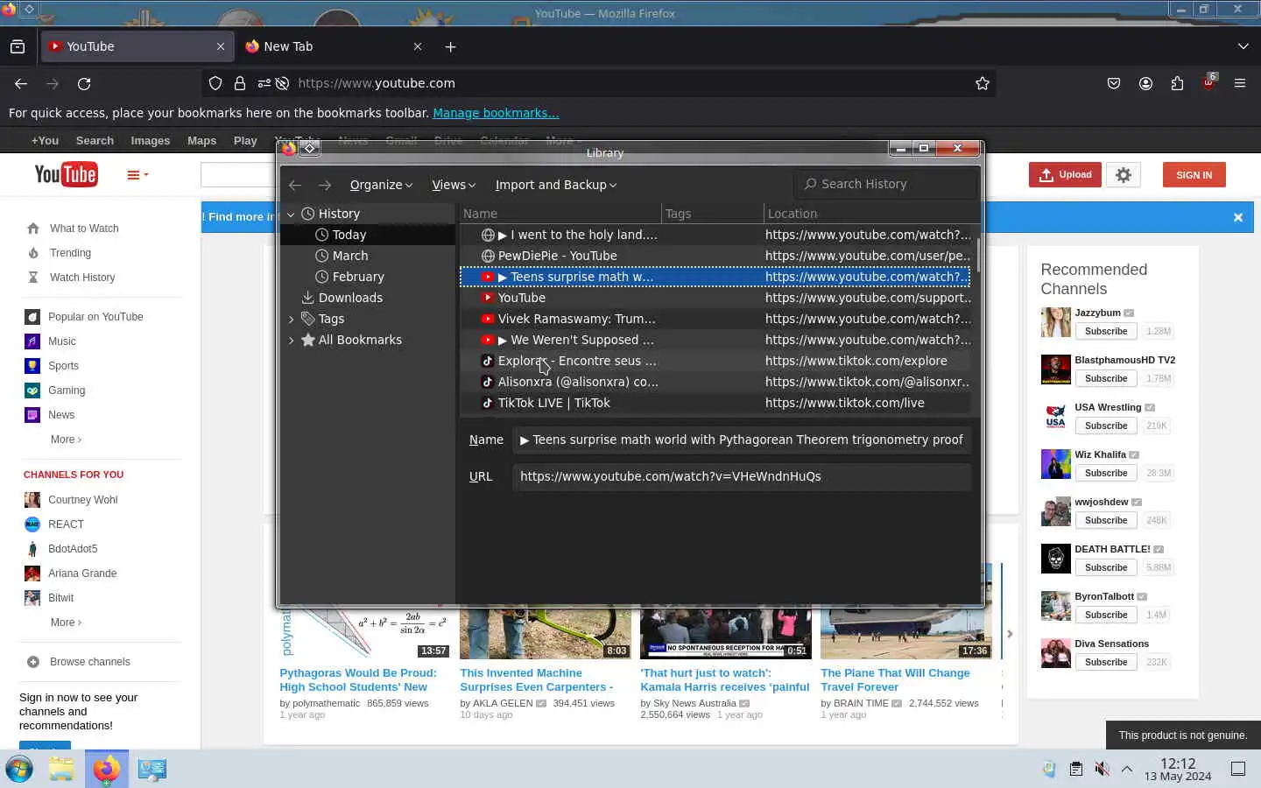Click YouTube logo on page

coord(66,174)
